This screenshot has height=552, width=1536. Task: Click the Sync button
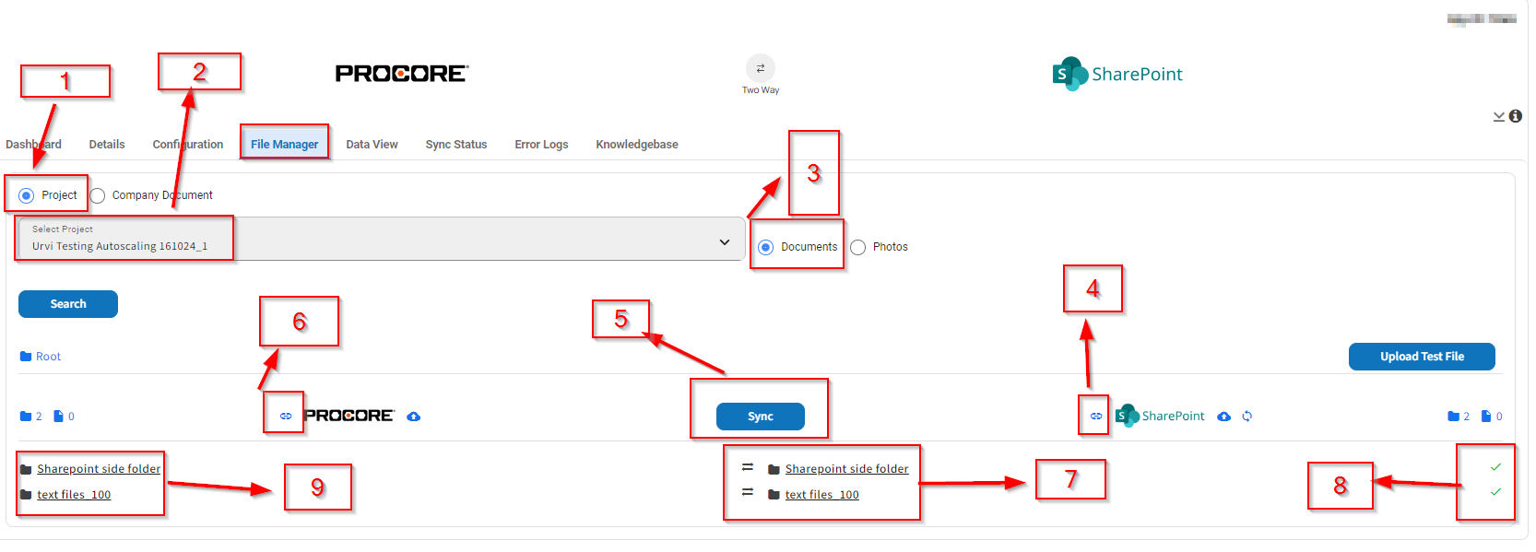coord(761,417)
